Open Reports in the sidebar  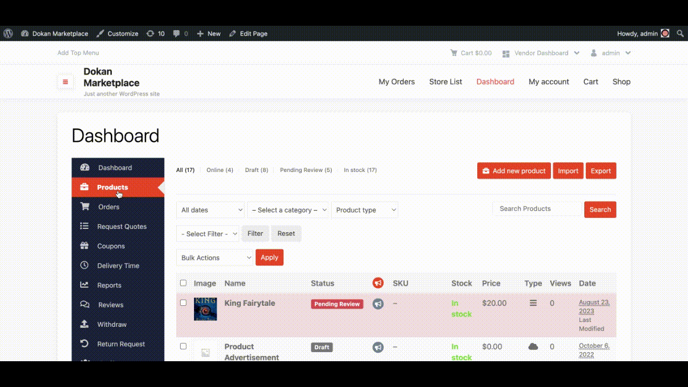(118, 285)
